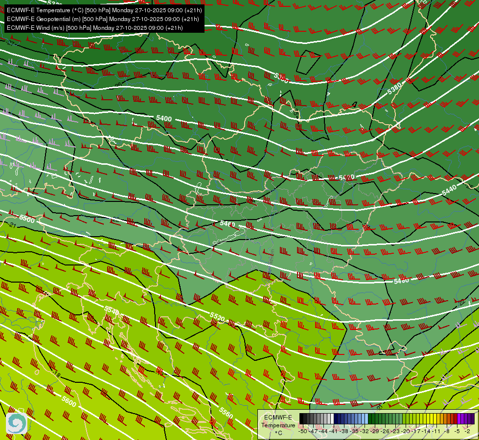Click the -32 value on the legend scale
The height and width of the screenshot is (440, 479).
pyautogui.click(x=365, y=431)
